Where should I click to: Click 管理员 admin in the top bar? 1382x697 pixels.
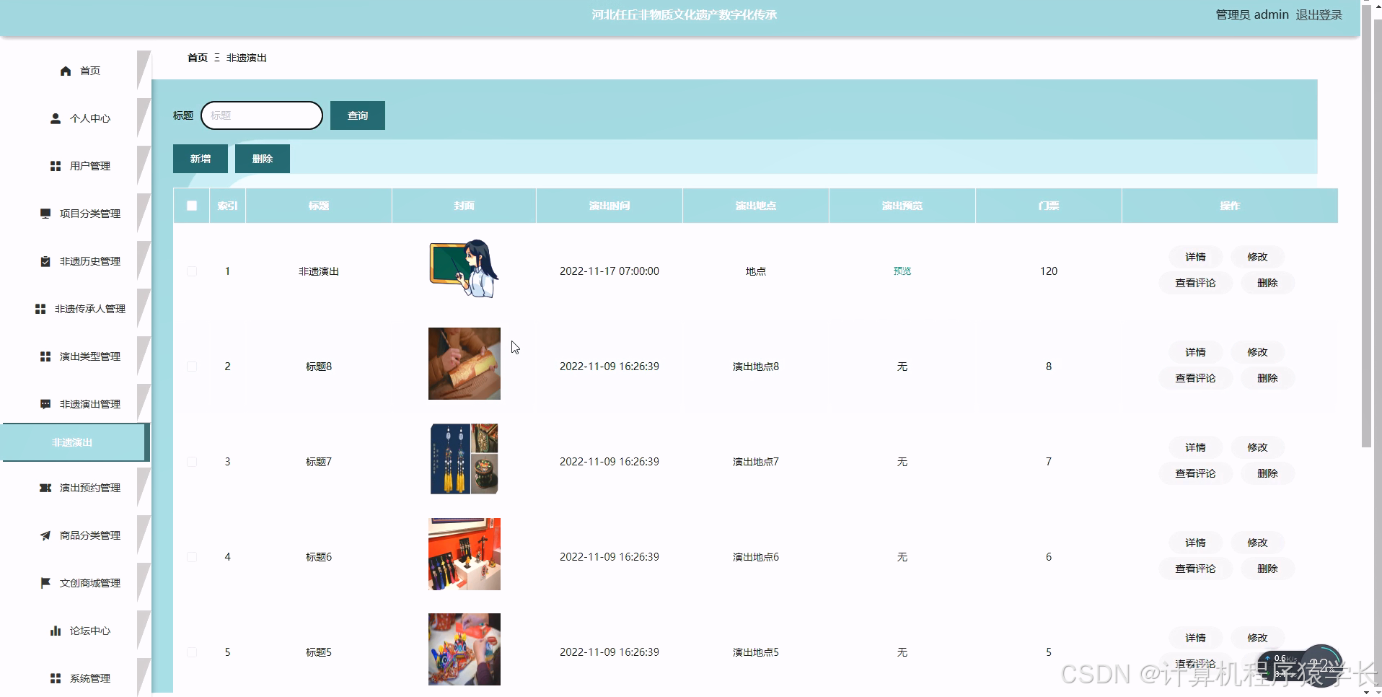tap(1252, 15)
